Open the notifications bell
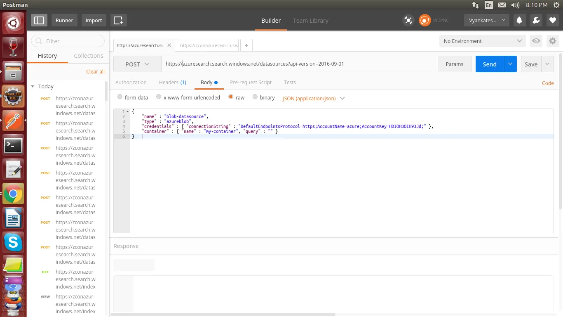 519,20
